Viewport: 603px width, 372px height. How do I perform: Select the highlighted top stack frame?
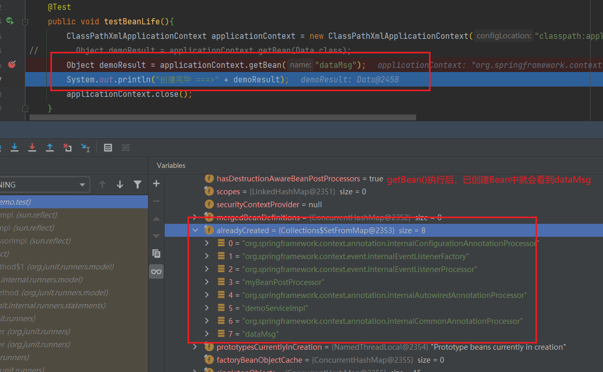point(52,202)
